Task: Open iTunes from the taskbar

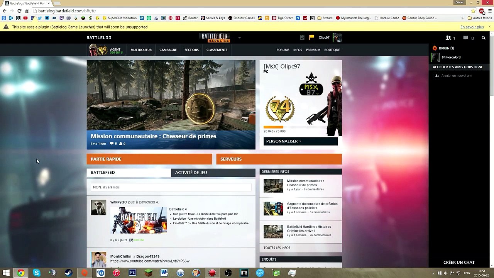Action: [117, 273]
